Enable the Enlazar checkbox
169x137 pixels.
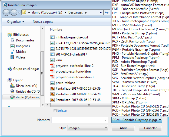pyautogui.click(x=55, y=110)
